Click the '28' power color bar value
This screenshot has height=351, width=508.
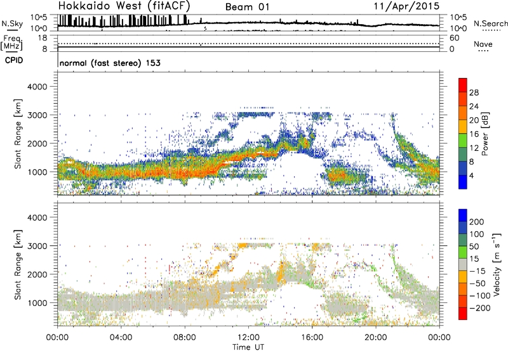coord(474,93)
